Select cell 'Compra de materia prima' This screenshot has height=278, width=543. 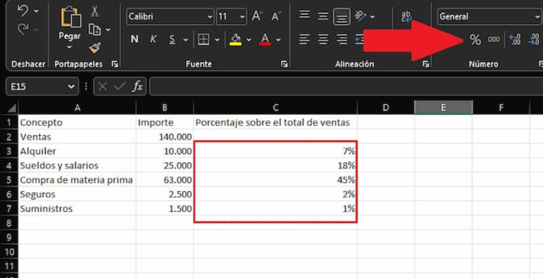(77, 180)
